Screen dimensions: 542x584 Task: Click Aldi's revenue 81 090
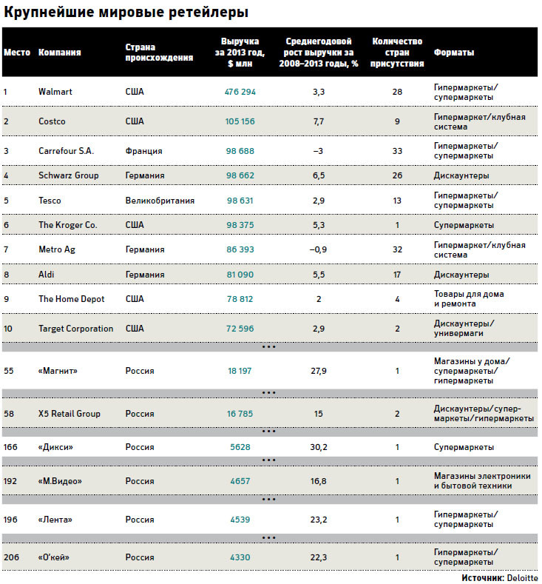[x=240, y=275]
